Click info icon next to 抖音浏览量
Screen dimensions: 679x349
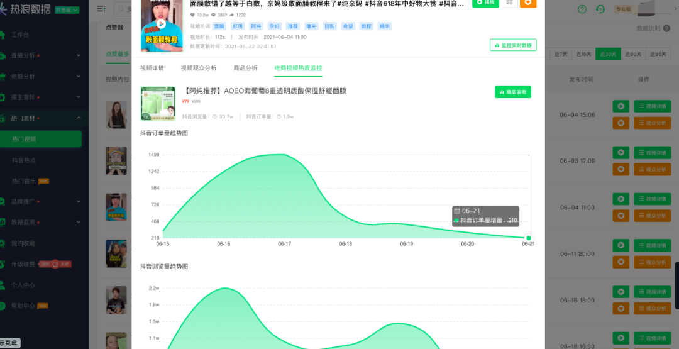point(214,116)
